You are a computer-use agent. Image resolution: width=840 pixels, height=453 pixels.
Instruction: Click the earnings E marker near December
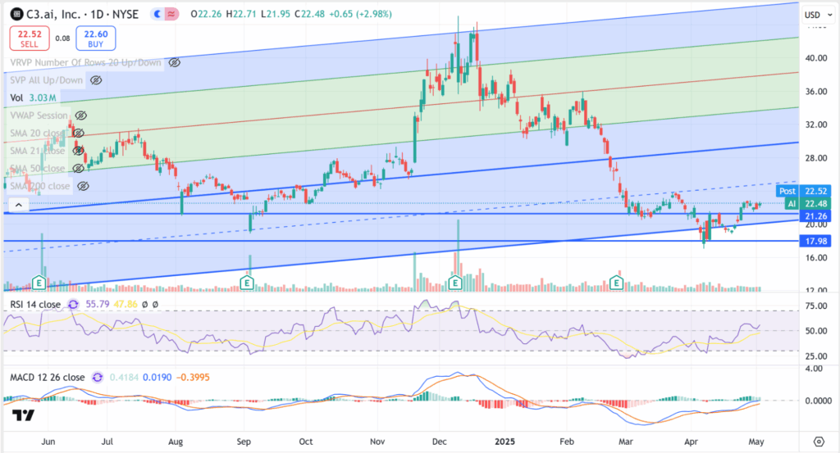454,283
